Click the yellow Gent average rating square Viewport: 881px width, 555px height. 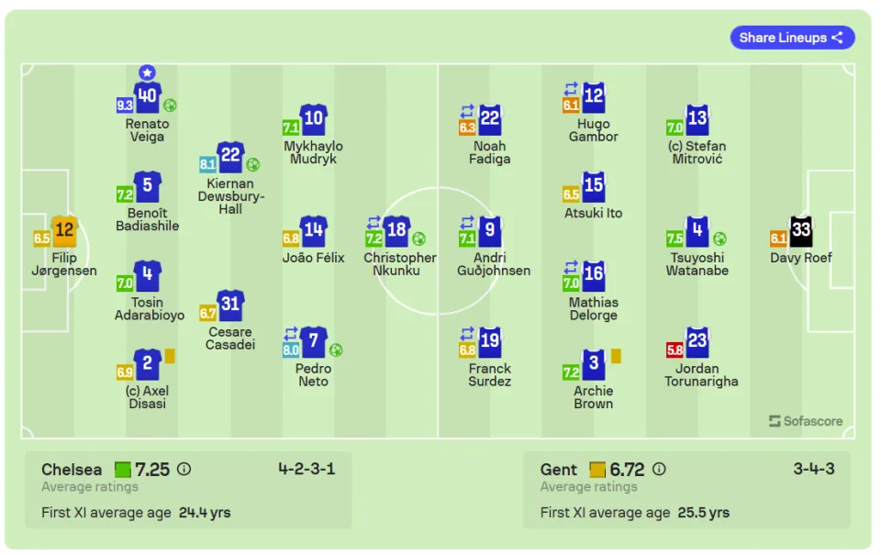pos(597,469)
